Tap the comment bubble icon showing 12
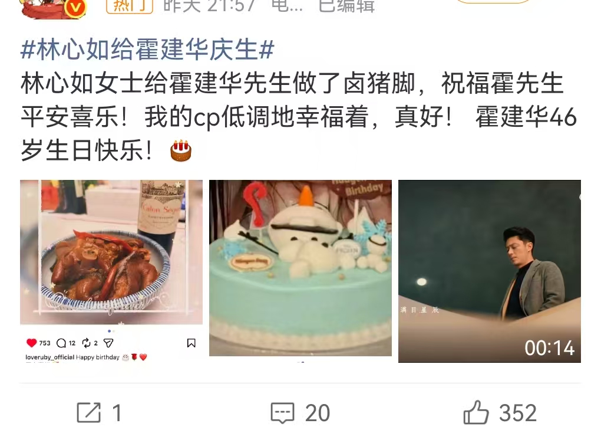 pyautogui.click(x=61, y=343)
